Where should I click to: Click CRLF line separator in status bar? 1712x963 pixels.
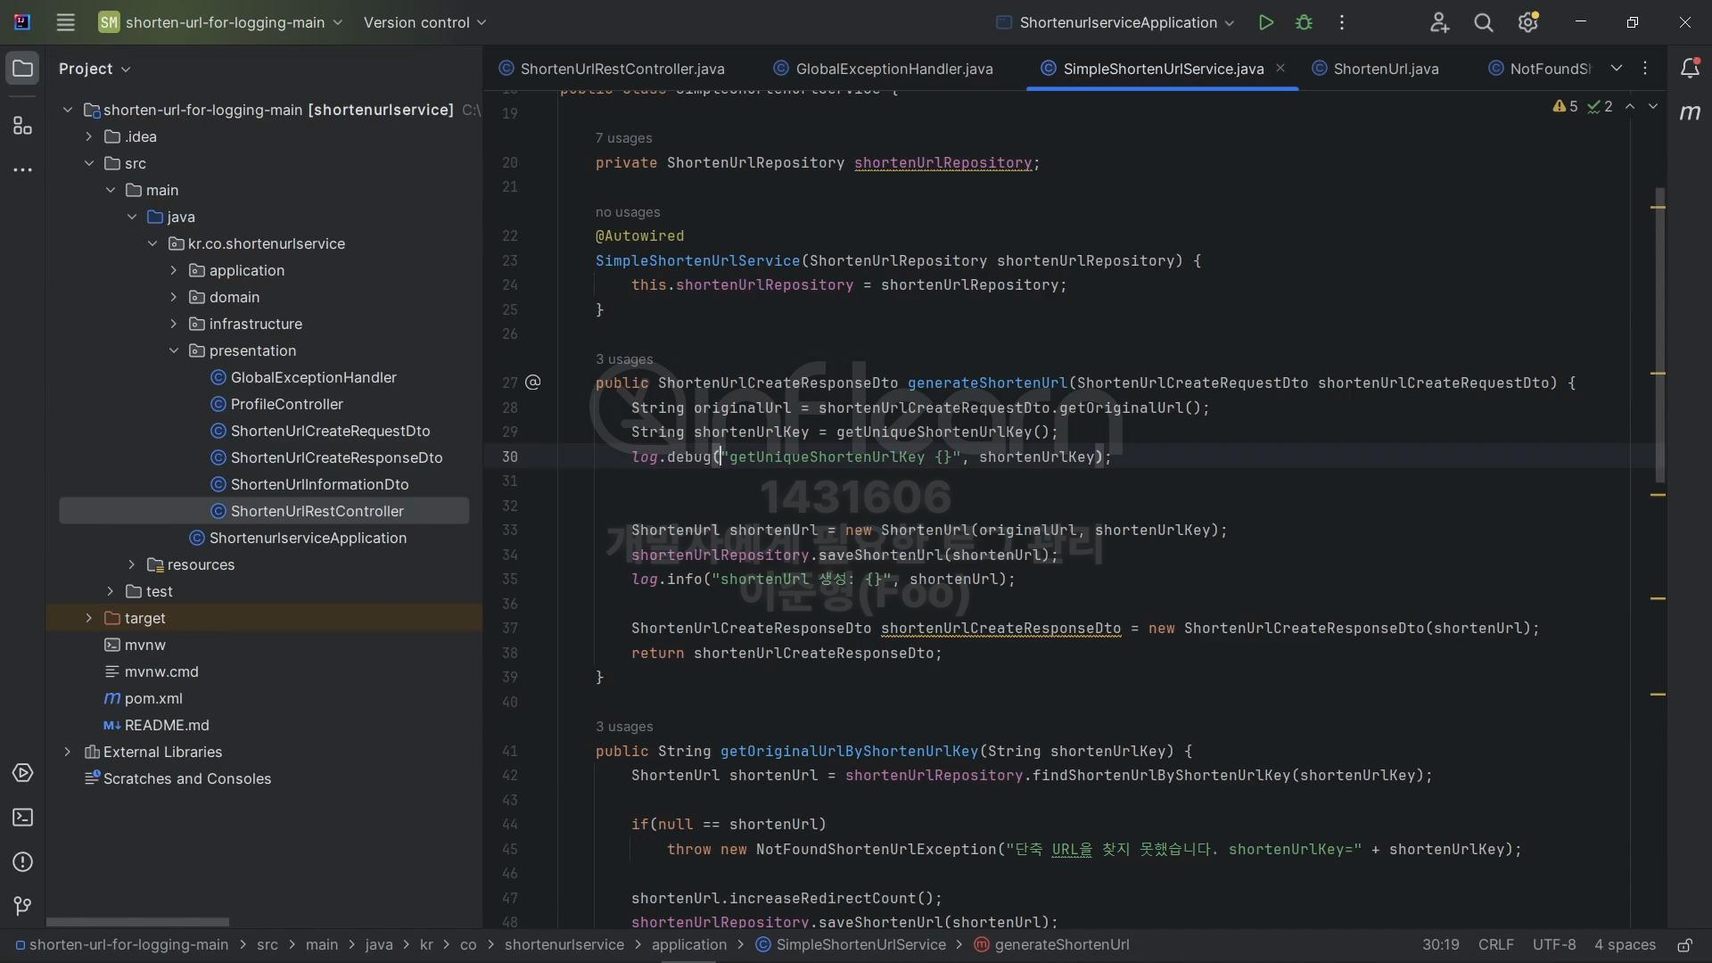(1495, 945)
